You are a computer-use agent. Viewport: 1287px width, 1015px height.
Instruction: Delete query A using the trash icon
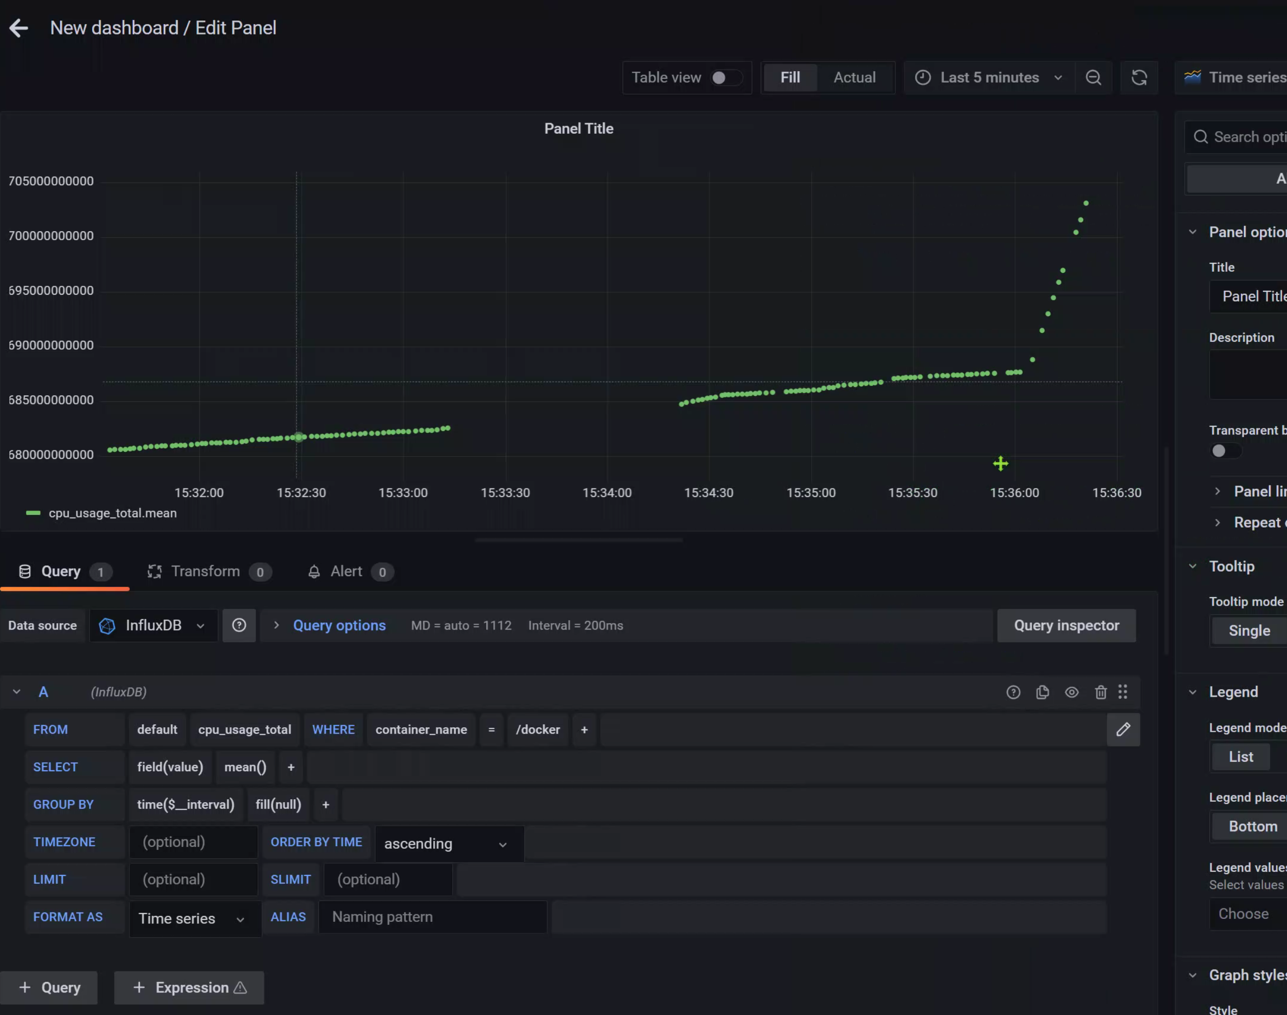[1100, 692]
